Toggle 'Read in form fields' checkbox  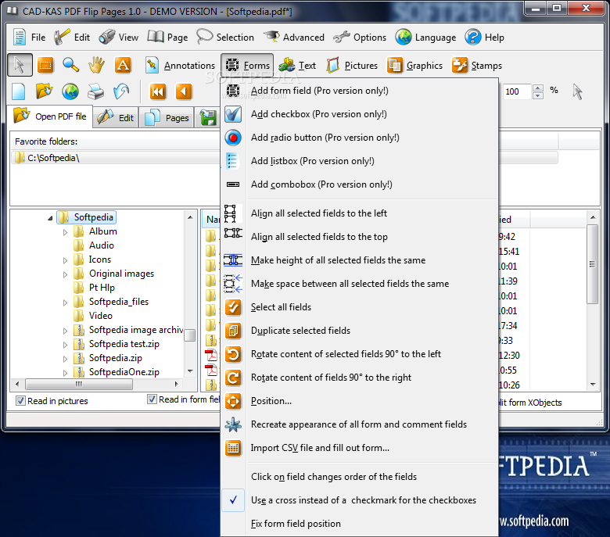pos(152,399)
